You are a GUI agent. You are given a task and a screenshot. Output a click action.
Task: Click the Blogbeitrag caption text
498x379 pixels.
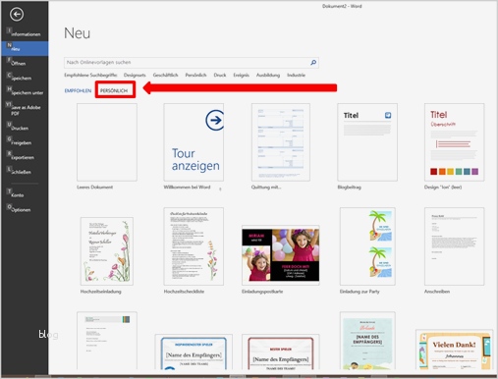(x=349, y=187)
